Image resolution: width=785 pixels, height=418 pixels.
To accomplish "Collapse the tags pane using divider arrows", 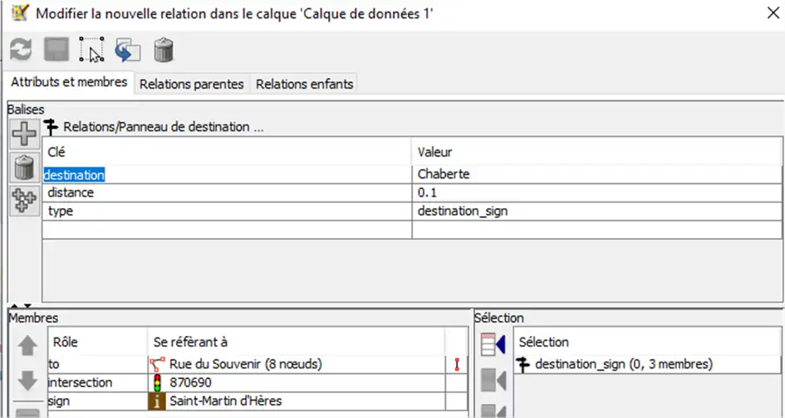I will click(x=27, y=307).
